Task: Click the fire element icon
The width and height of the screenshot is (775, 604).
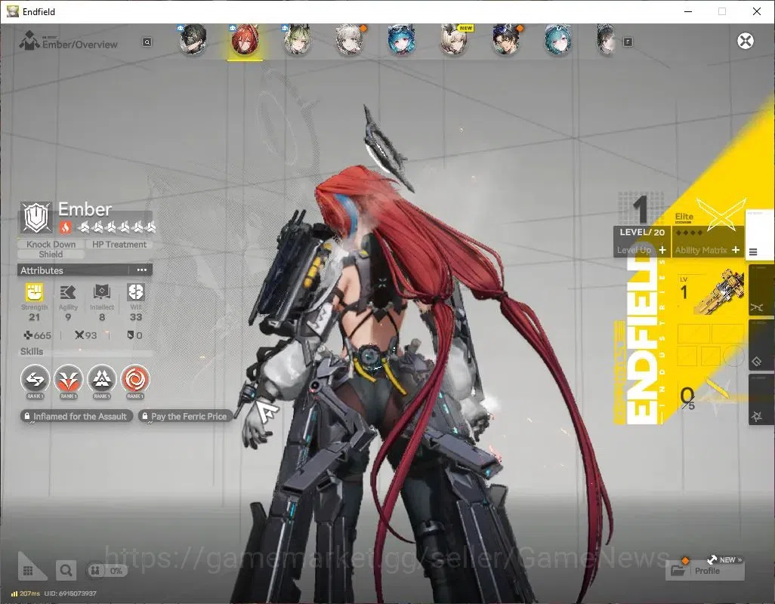Action: coord(65,227)
